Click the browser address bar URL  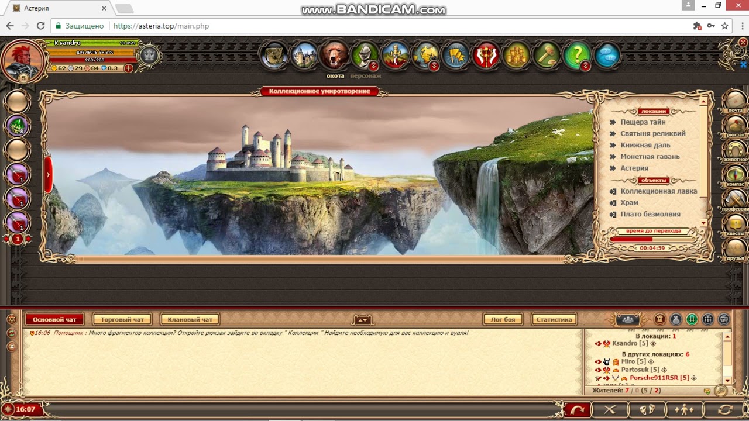pos(161,26)
